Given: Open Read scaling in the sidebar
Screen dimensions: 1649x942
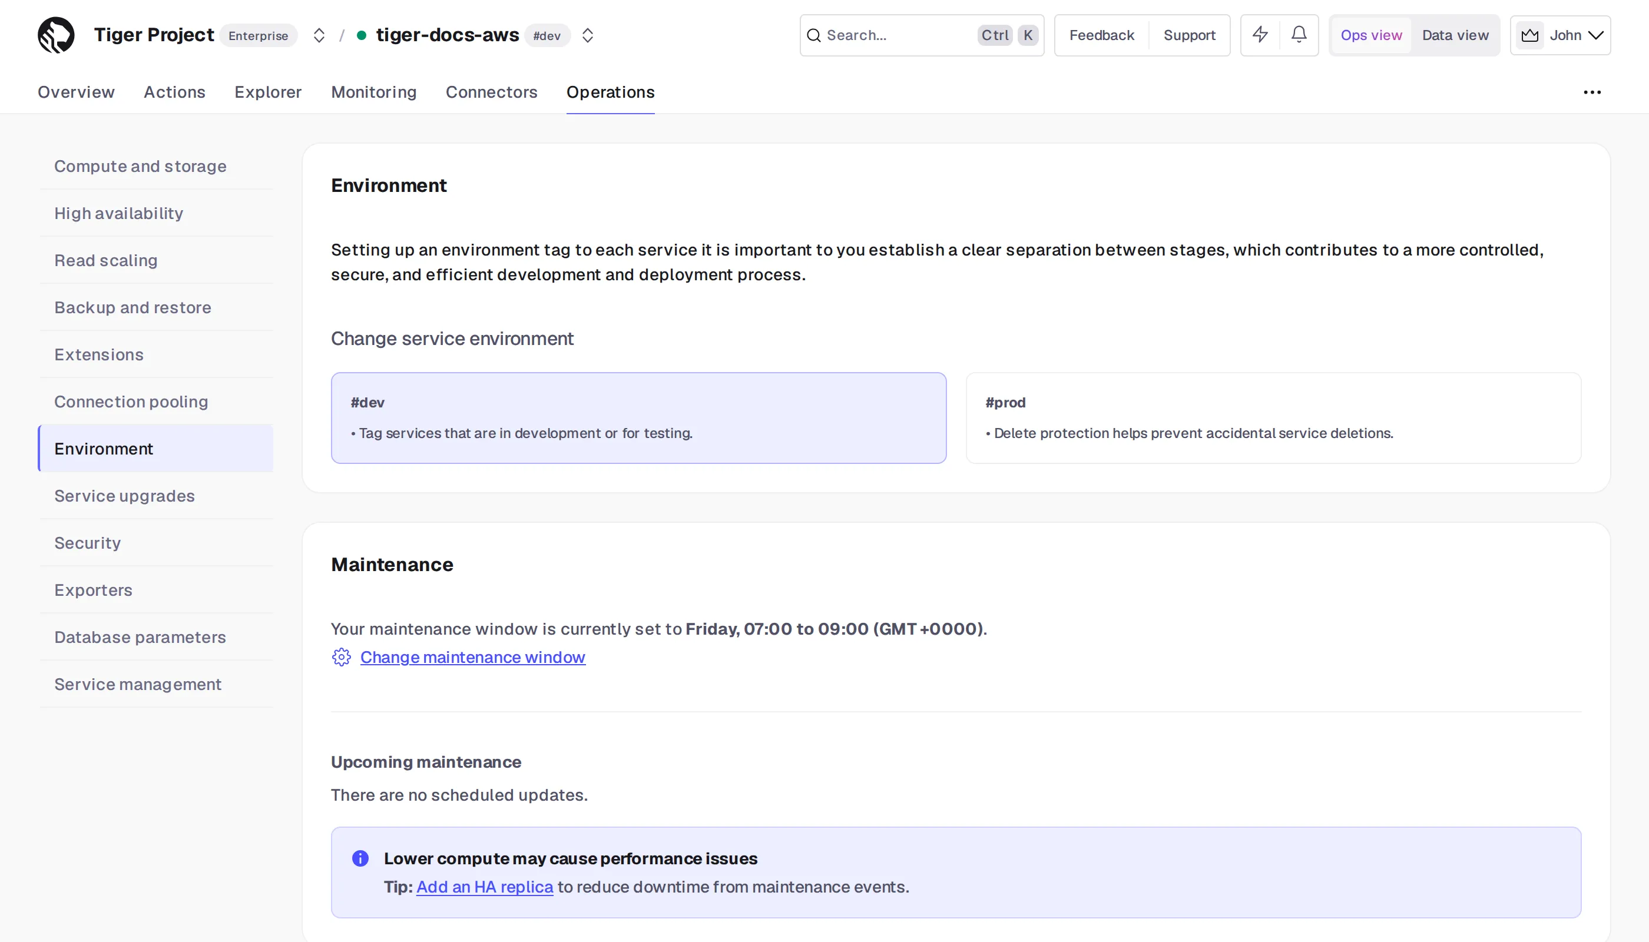Looking at the screenshot, I should click(x=156, y=261).
